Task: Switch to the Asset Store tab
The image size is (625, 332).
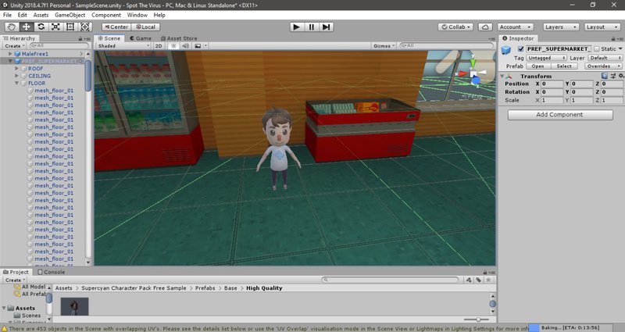Action: [179, 38]
